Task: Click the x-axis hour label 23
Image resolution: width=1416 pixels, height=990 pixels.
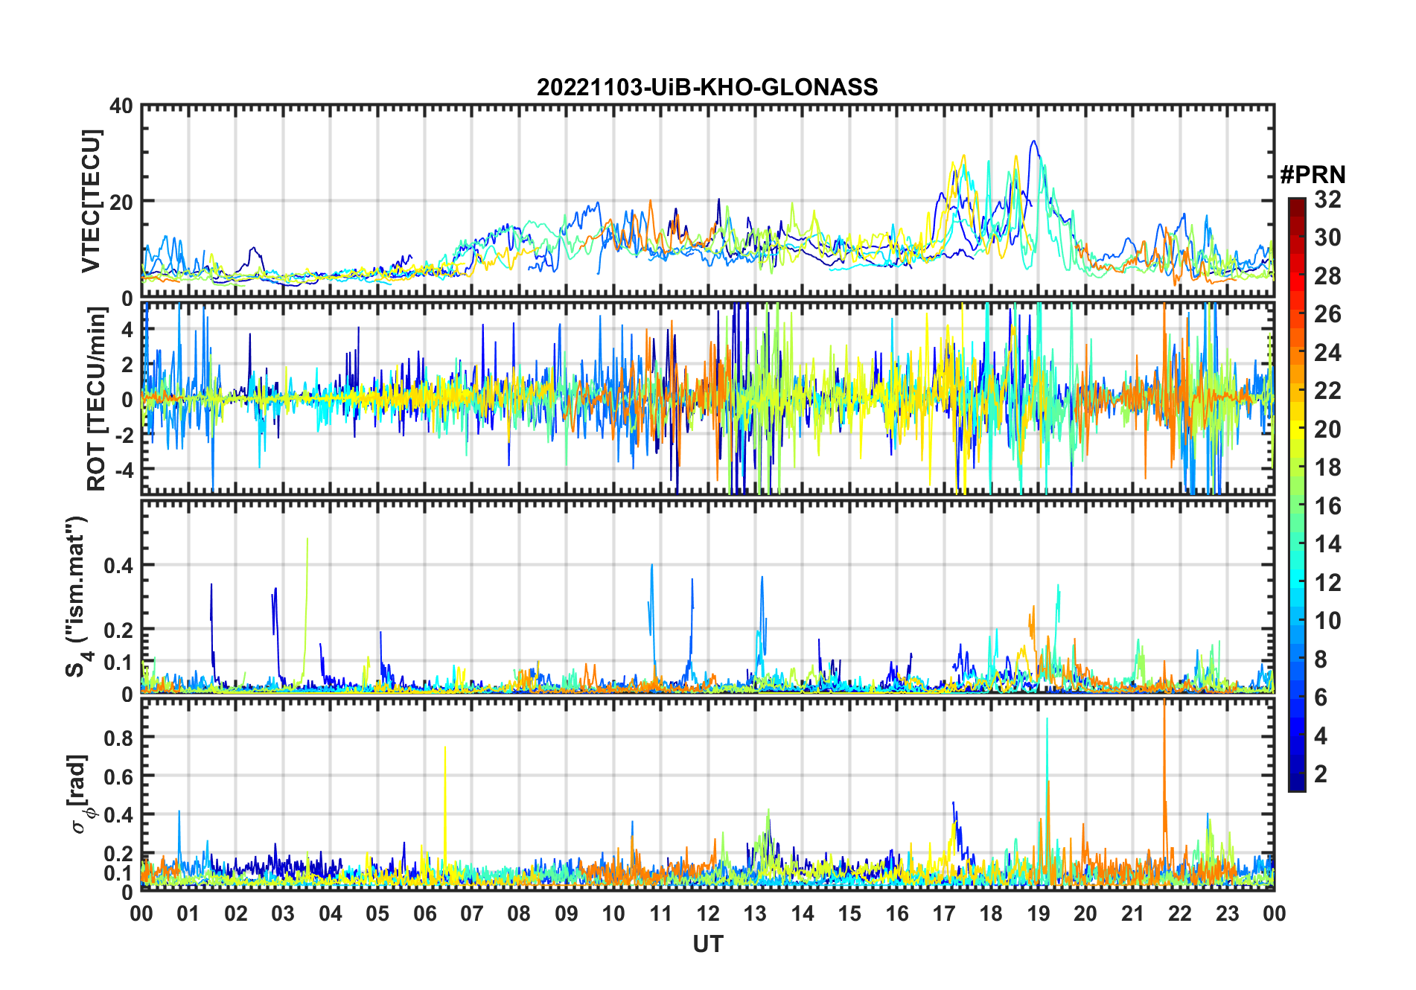Action: click(1228, 913)
